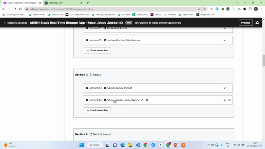Open Font Awesome Icons bookmark
Viewport: 265px width, 149px height.
pos(77,14)
